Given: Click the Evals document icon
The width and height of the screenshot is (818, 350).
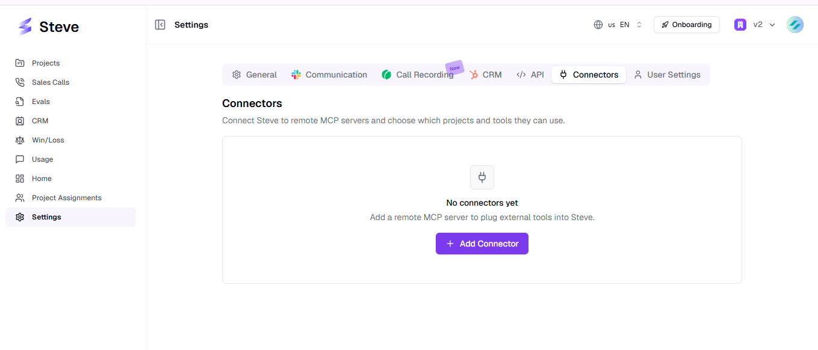Looking at the screenshot, I should (20, 102).
